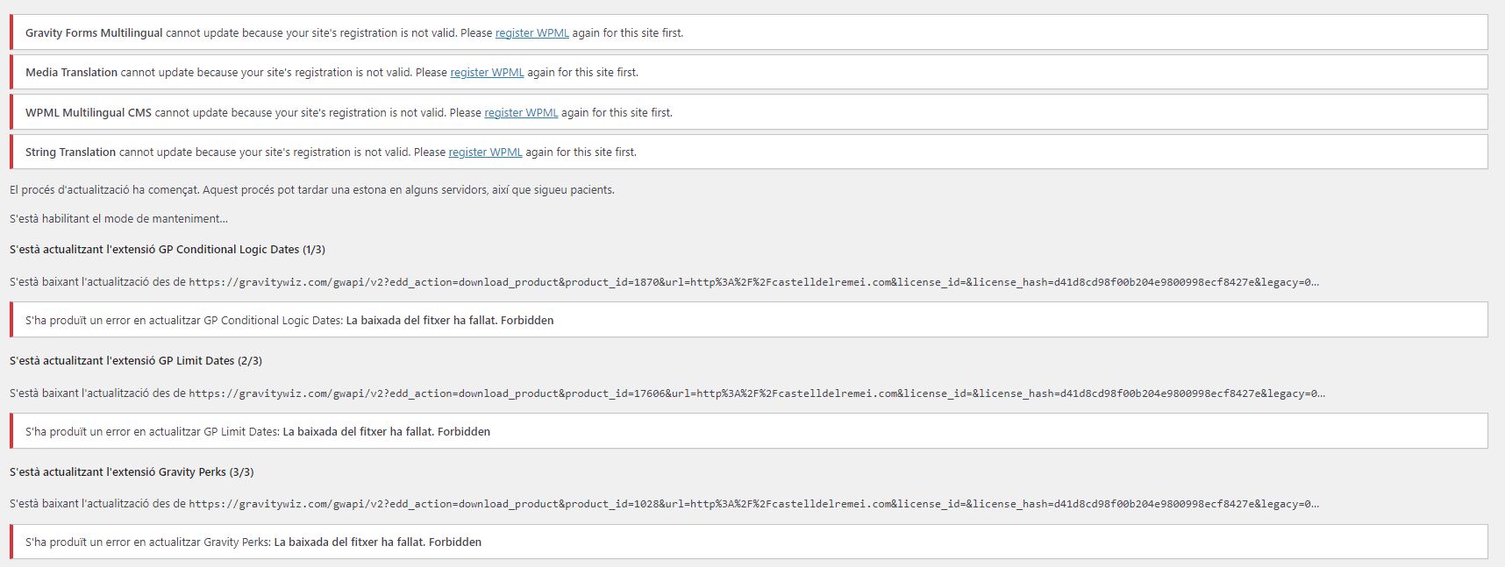Click the download URL with product_id=1870
1505x567 pixels.
(x=753, y=282)
